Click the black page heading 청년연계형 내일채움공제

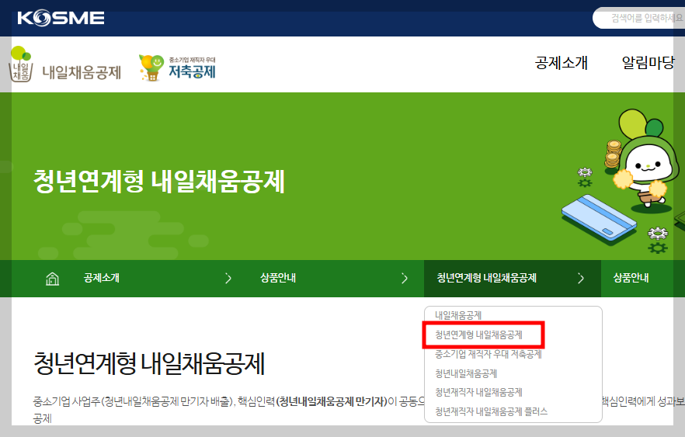(x=149, y=363)
